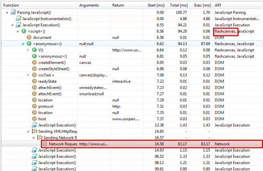Click the 'www.usopen....' return value
Viewport: 263px width, 171px height.
126,119
